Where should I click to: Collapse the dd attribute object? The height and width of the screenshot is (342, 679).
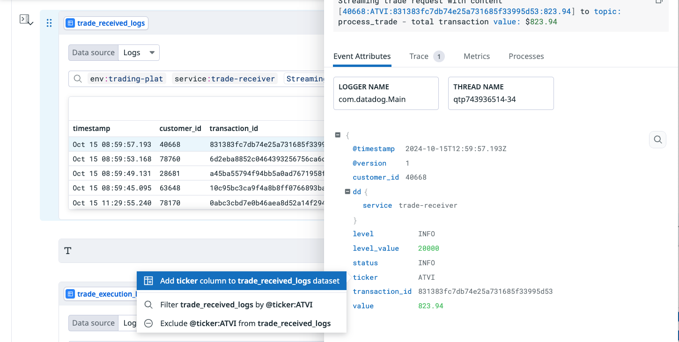click(x=347, y=191)
